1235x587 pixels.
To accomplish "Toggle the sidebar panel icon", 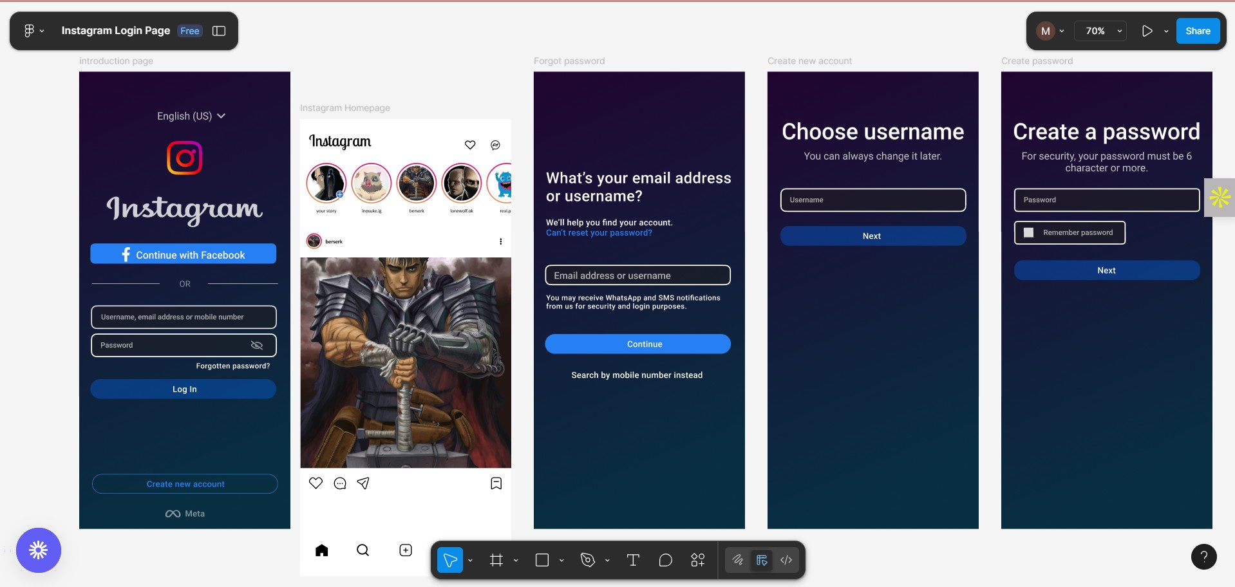I will [219, 31].
